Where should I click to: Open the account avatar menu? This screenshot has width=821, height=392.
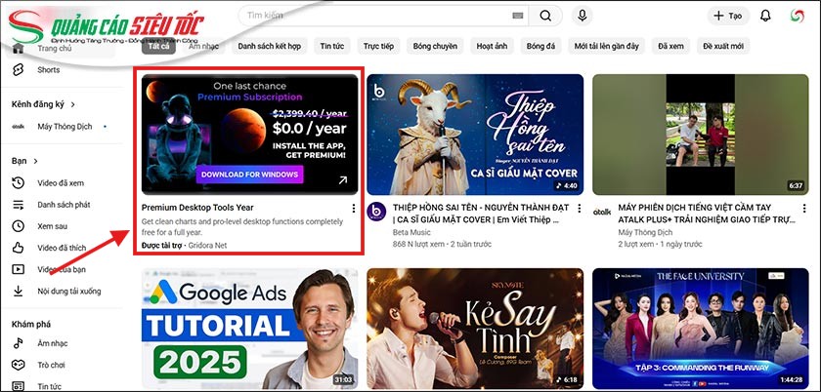point(797,16)
